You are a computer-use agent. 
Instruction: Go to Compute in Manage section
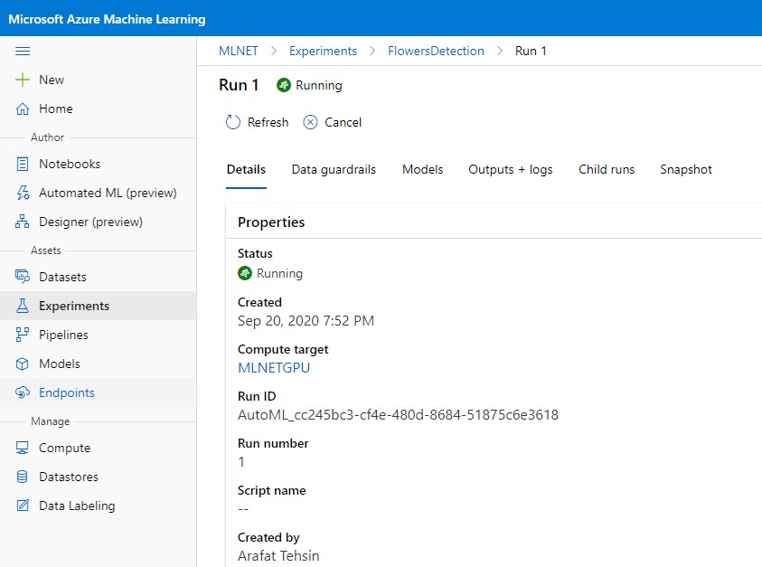coord(63,448)
